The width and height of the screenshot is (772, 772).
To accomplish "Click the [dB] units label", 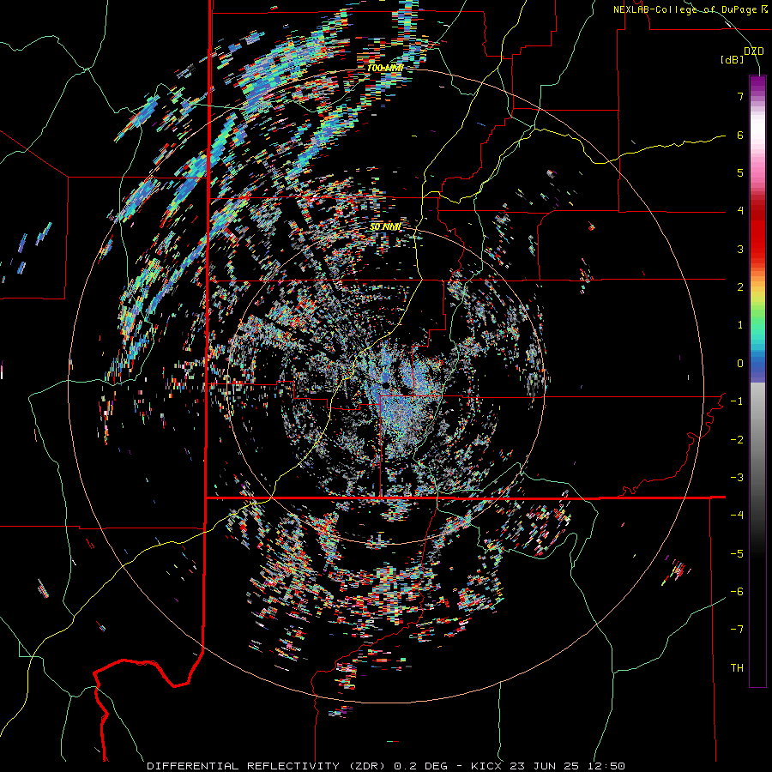I will [733, 59].
